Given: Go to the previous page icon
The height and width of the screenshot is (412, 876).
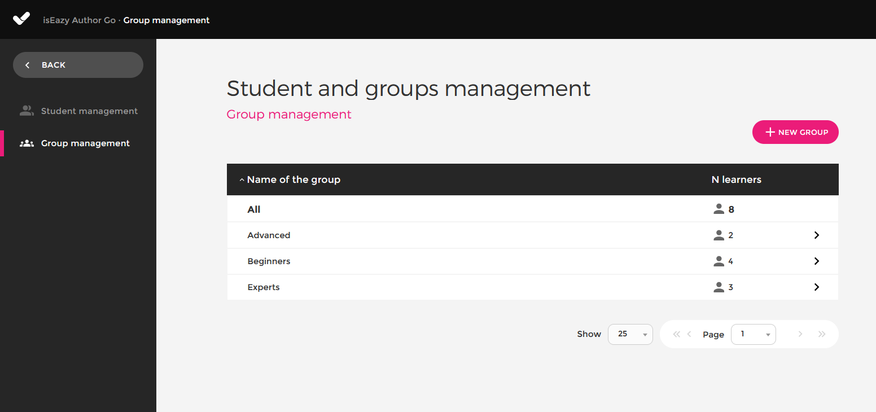Looking at the screenshot, I should tap(689, 334).
